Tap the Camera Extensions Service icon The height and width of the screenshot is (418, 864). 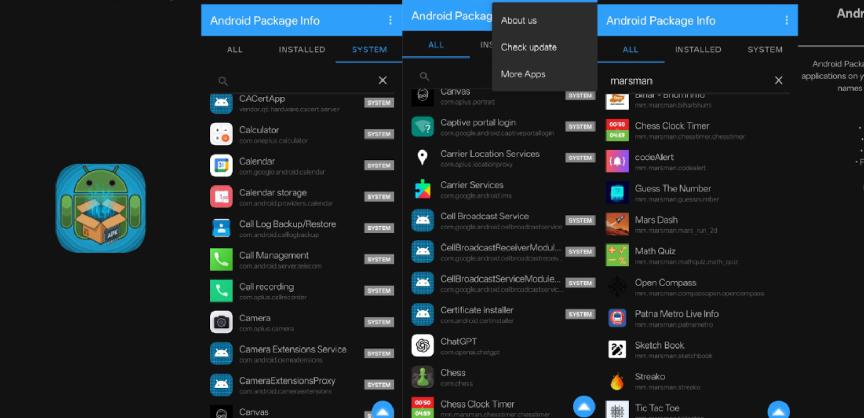point(221,354)
